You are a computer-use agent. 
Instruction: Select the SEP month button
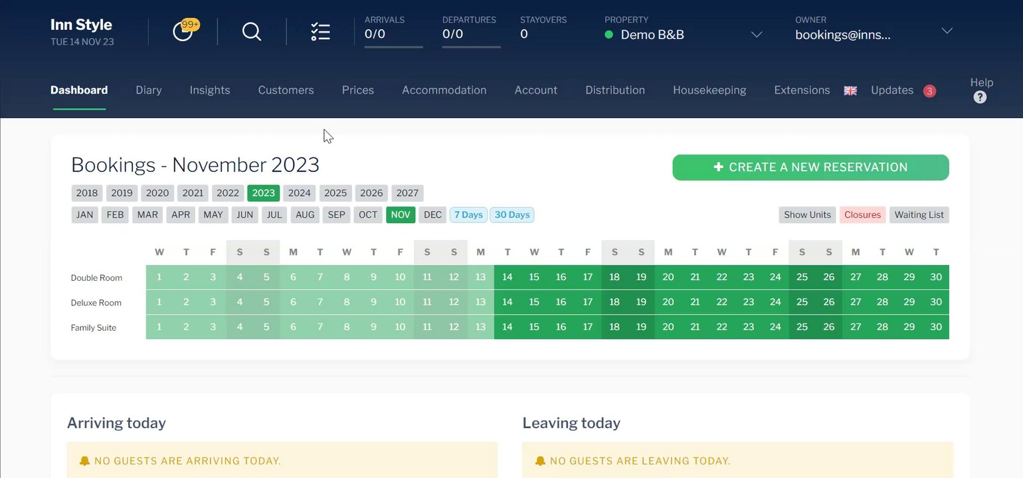337,215
